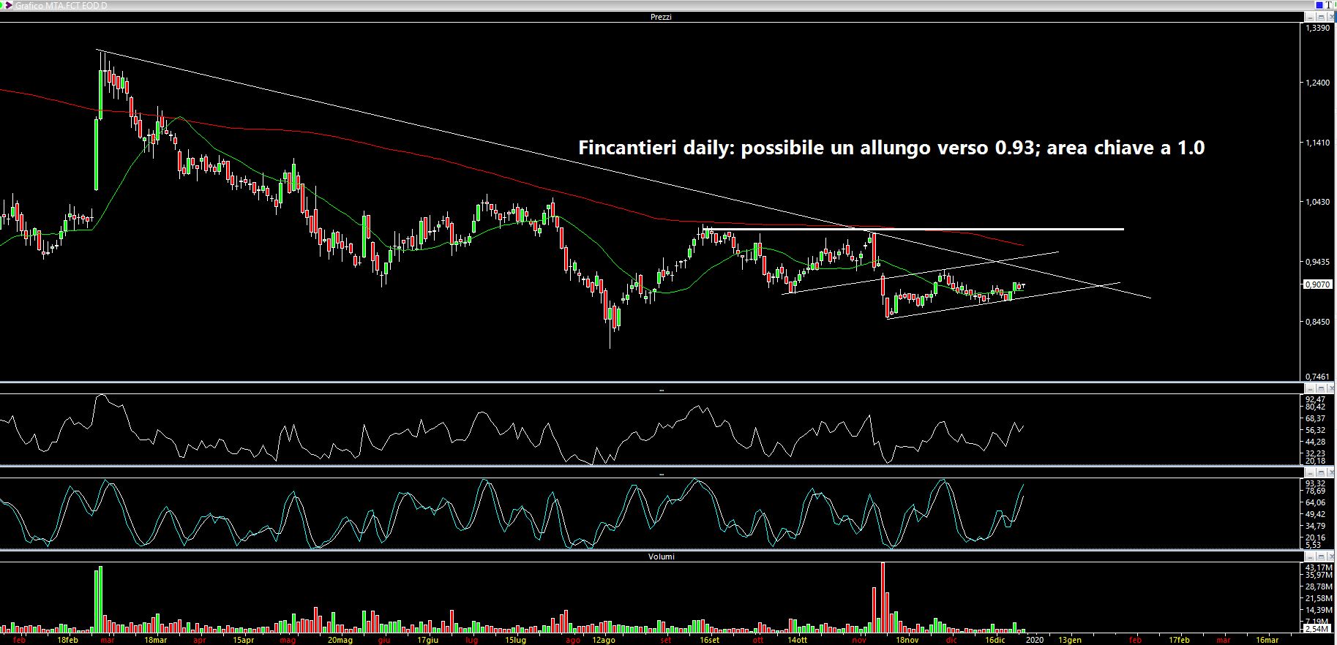Minimize the RSI oscillator panel below the price chart
This screenshot has height=645, width=1337.
[x=1310, y=388]
